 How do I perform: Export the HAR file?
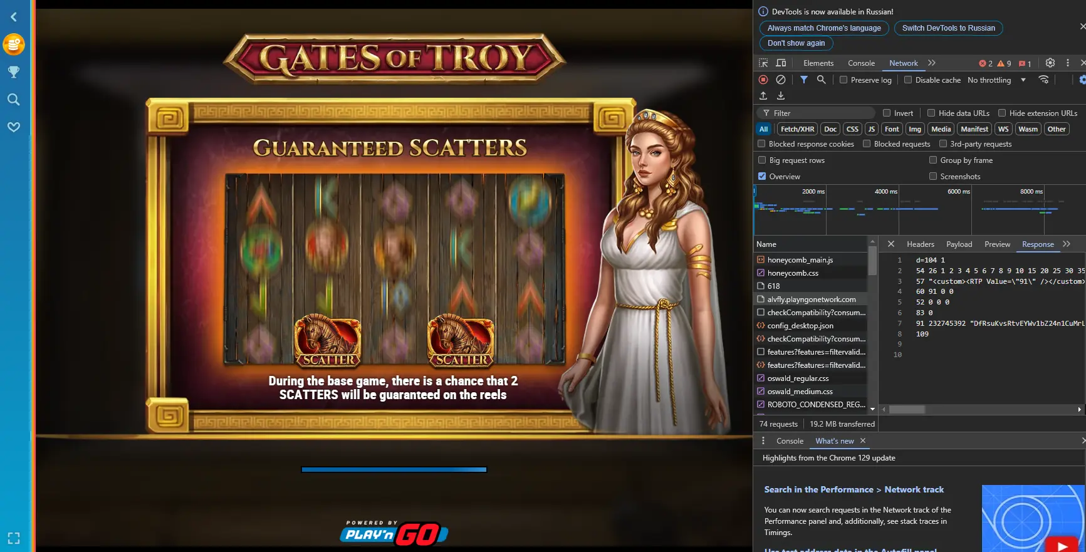[x=781, y=96]
